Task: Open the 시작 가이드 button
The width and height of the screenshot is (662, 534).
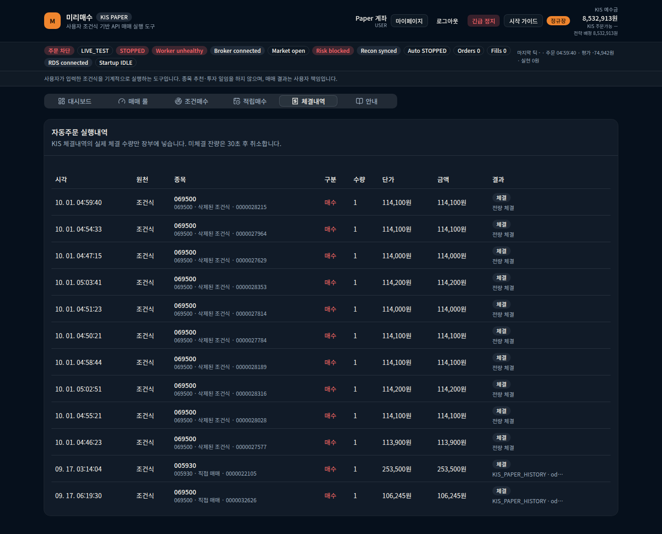Action: 523,21
